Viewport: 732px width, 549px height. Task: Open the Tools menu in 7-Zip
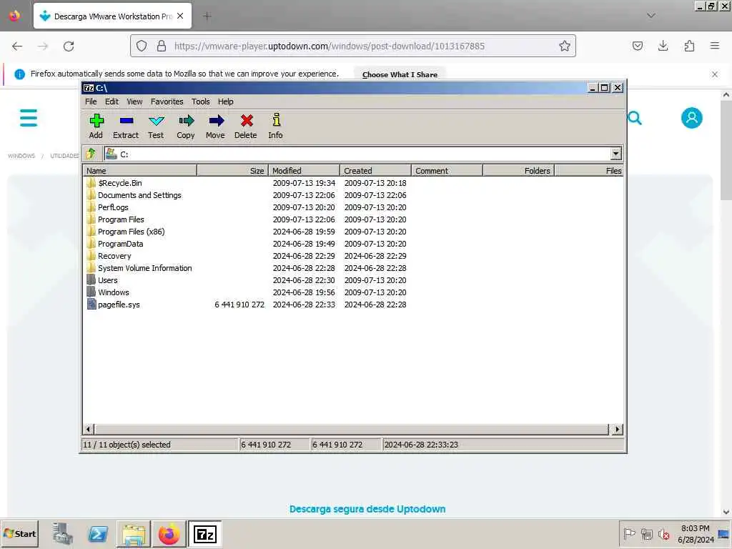(201, 102)
